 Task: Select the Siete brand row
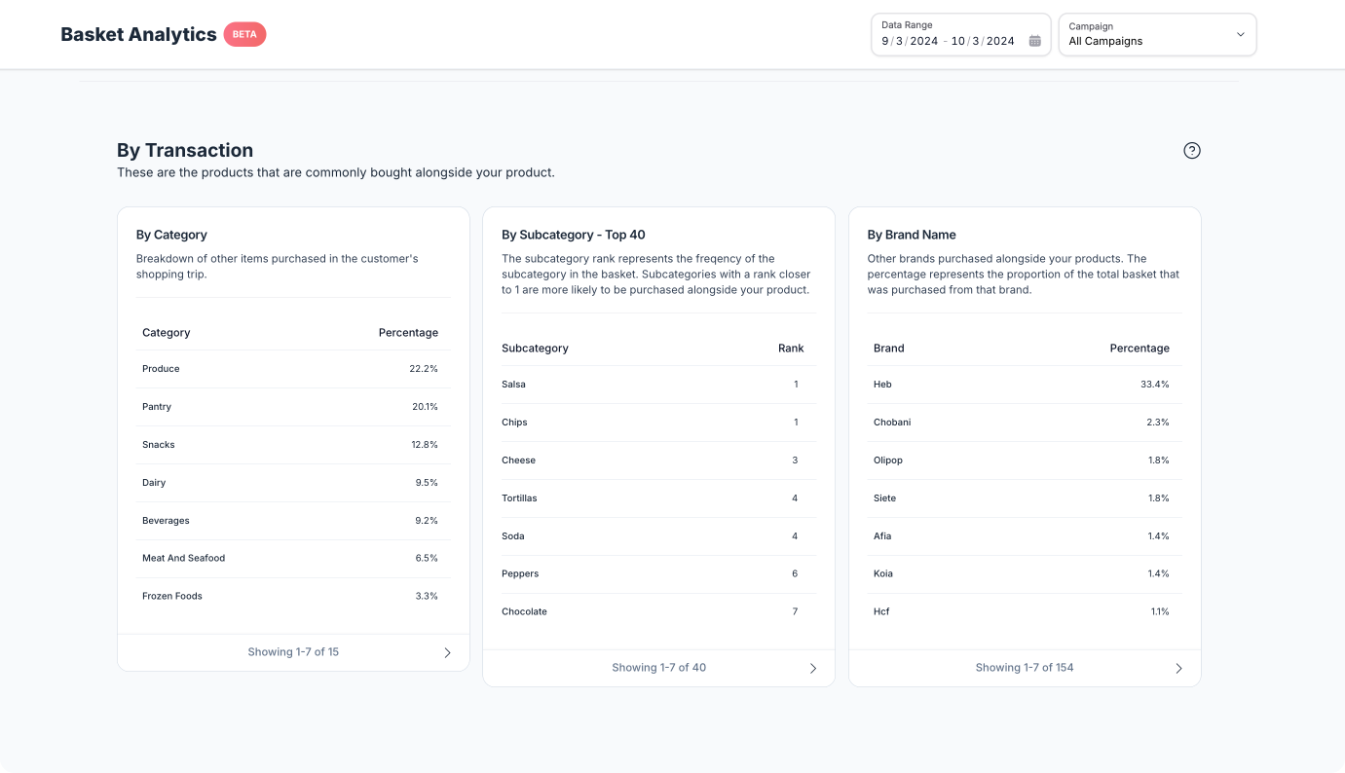click(1025, 498)
